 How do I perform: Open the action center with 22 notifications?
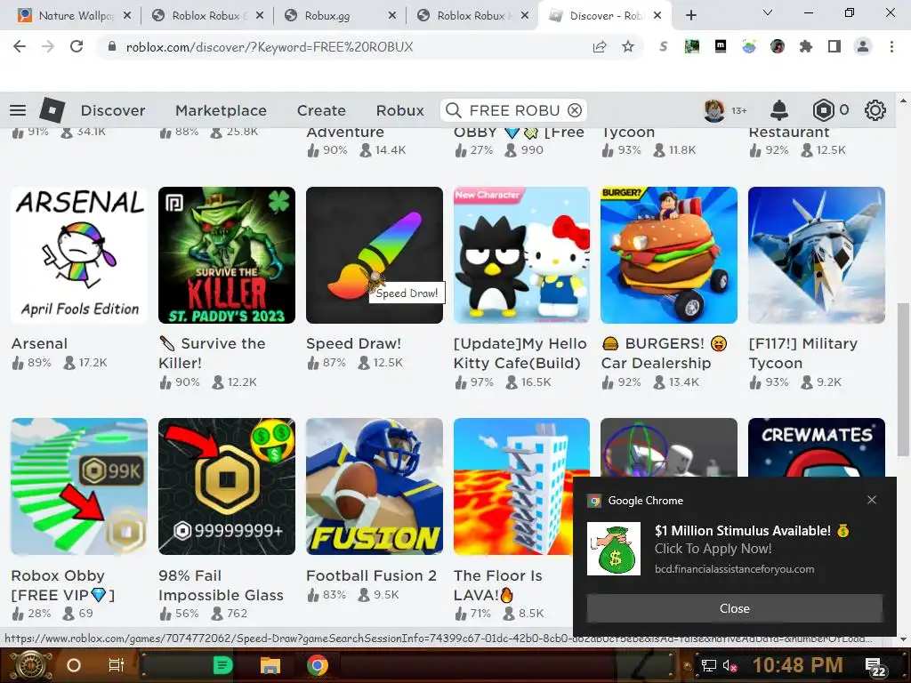pyautogui.click(x=875, y=667)
